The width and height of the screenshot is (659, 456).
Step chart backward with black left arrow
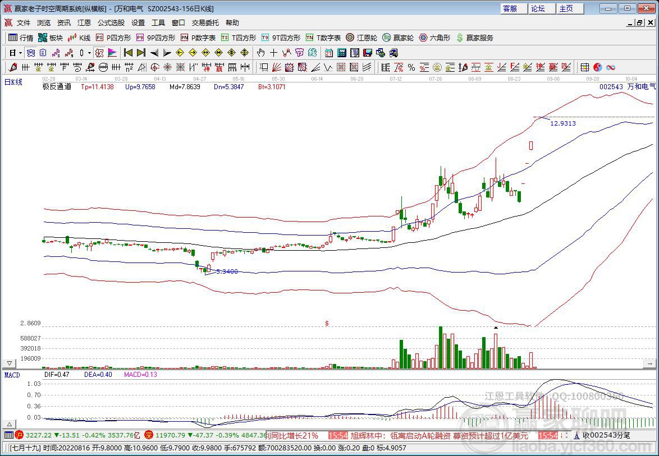[x=154, y=53]
